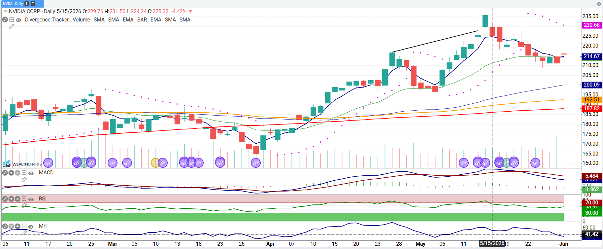The width and height of the screenshot is (603, 249).
Task: Click the S badge on the NVDA tab
Action: [27, 4]
